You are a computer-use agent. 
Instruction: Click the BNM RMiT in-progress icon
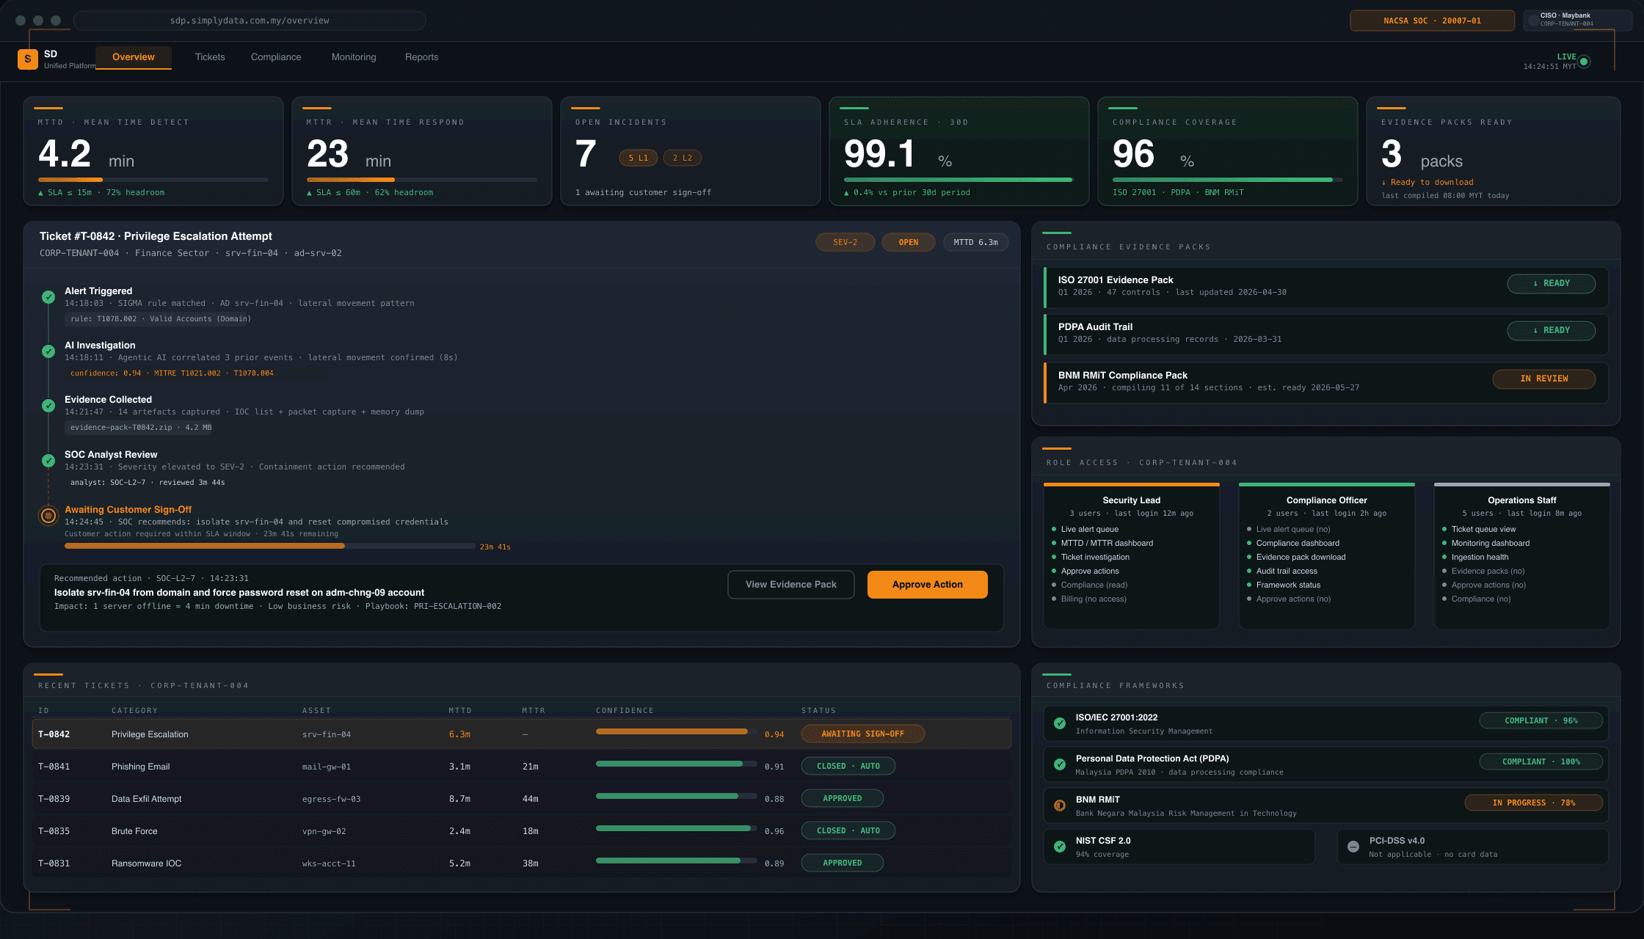(x=1060, y=805)
